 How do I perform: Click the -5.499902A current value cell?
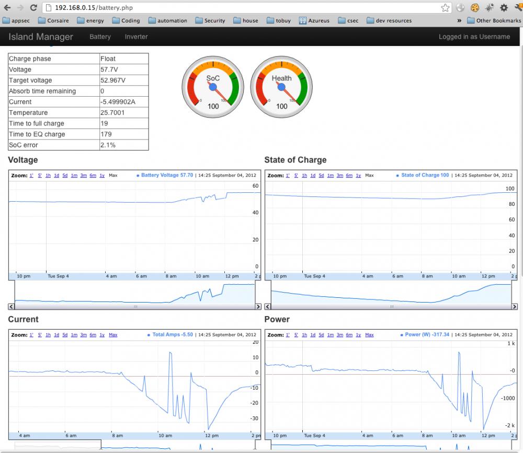(124, 102)
